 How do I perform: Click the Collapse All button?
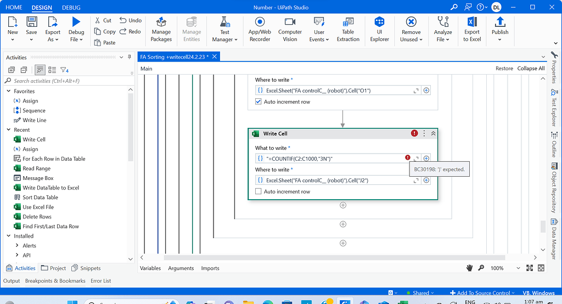[531, 69]
